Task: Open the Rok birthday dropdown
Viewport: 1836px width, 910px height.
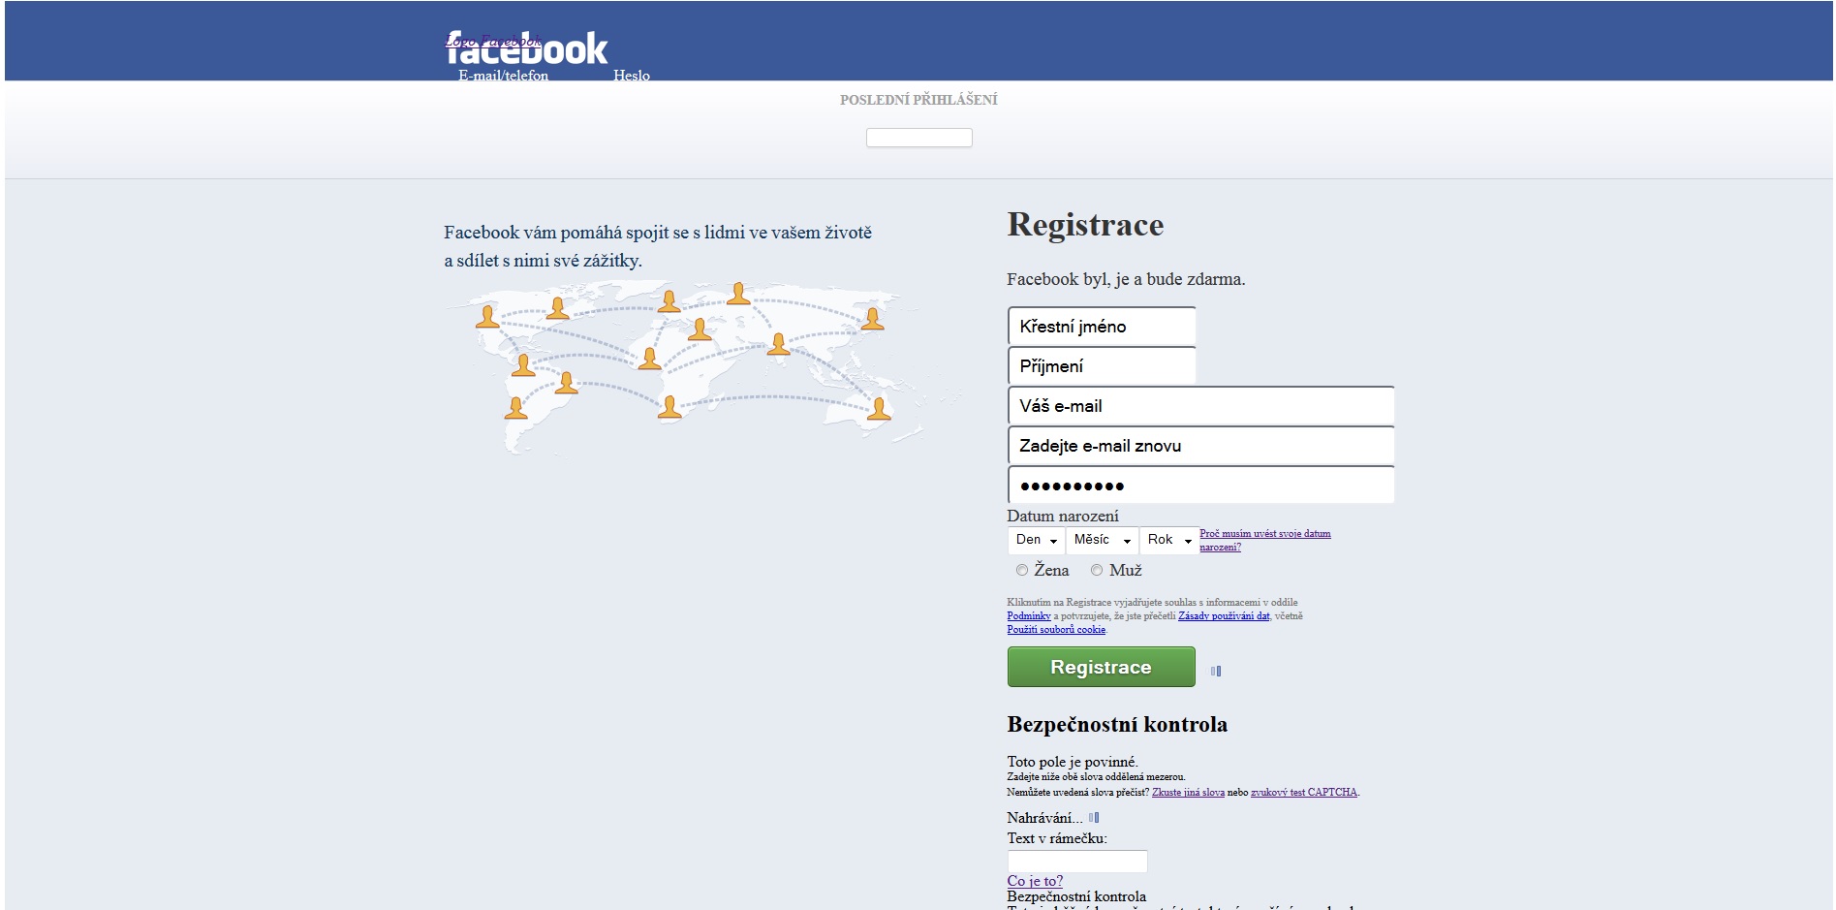Action: [1169, 540]
